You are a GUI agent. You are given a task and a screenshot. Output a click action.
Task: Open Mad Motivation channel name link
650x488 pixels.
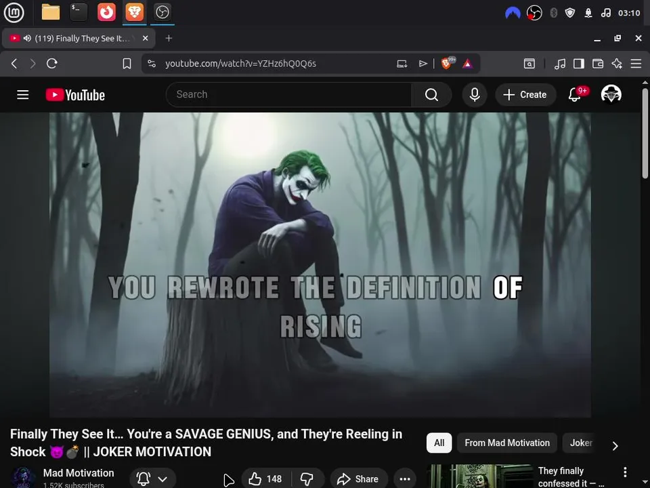pos(79,473)
